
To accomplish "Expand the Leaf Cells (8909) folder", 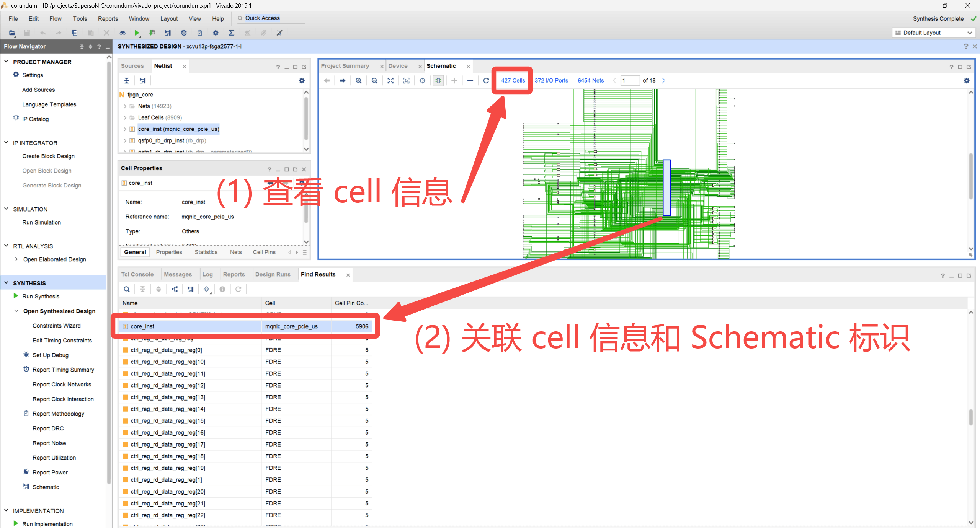I will click(125, 117).
